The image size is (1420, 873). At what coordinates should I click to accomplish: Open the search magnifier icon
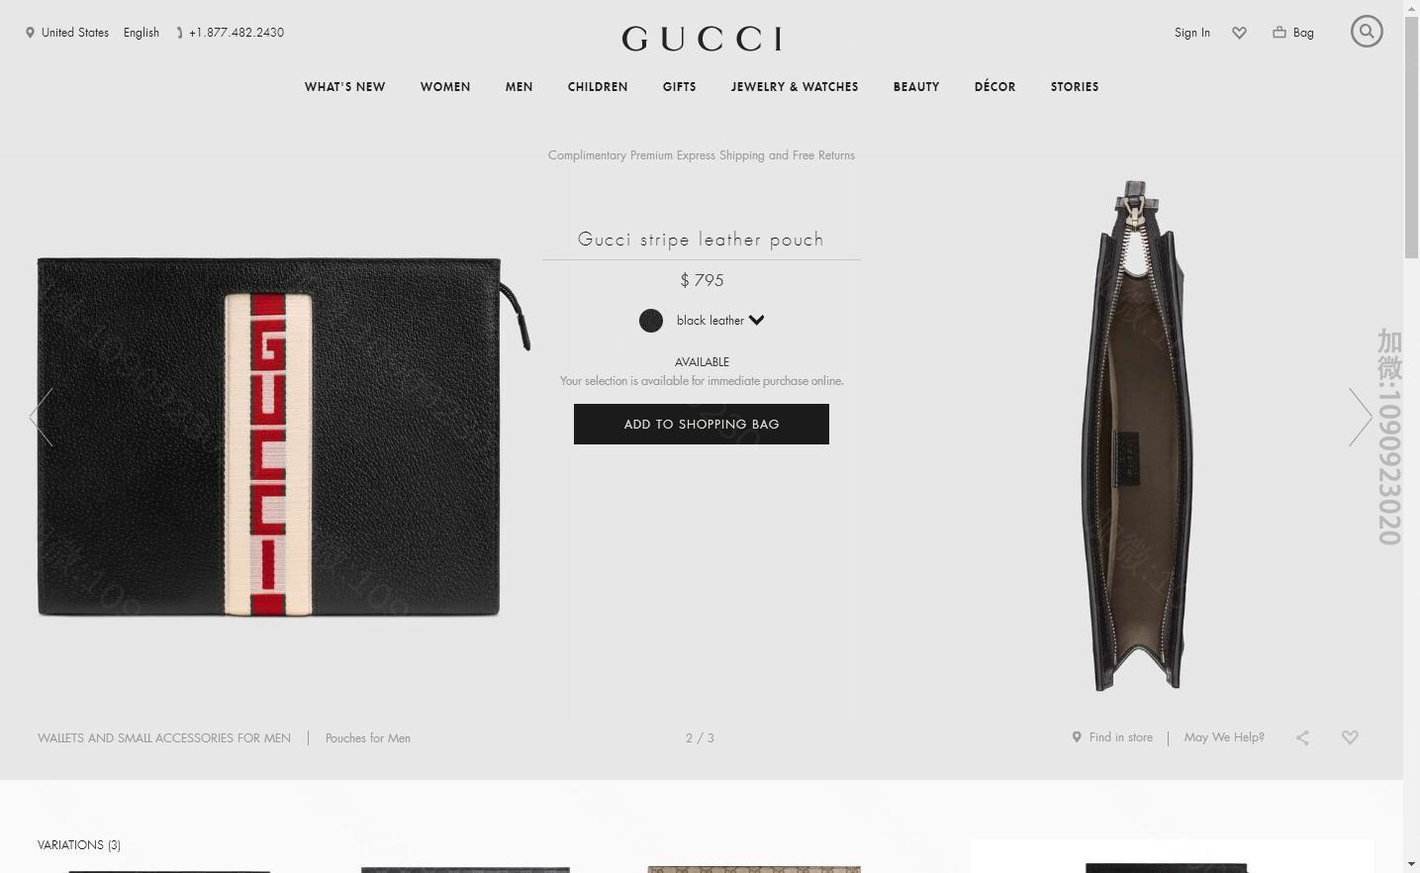click(1367, 32)
